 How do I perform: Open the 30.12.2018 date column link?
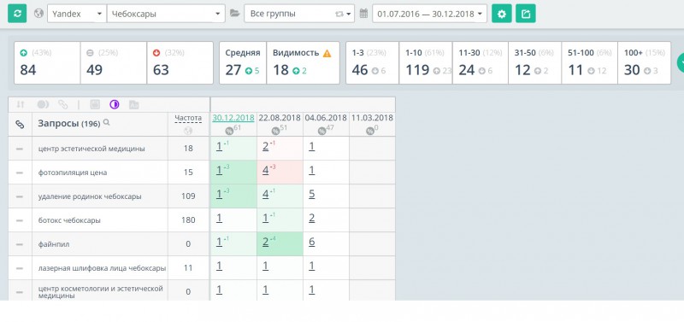tap(233, 118)
